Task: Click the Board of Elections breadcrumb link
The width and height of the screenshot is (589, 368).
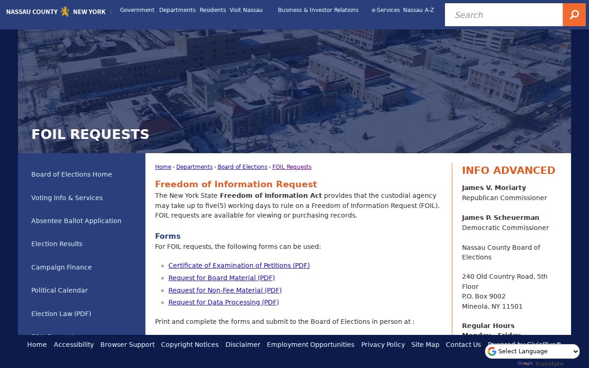Action: (x=243, y=167)
